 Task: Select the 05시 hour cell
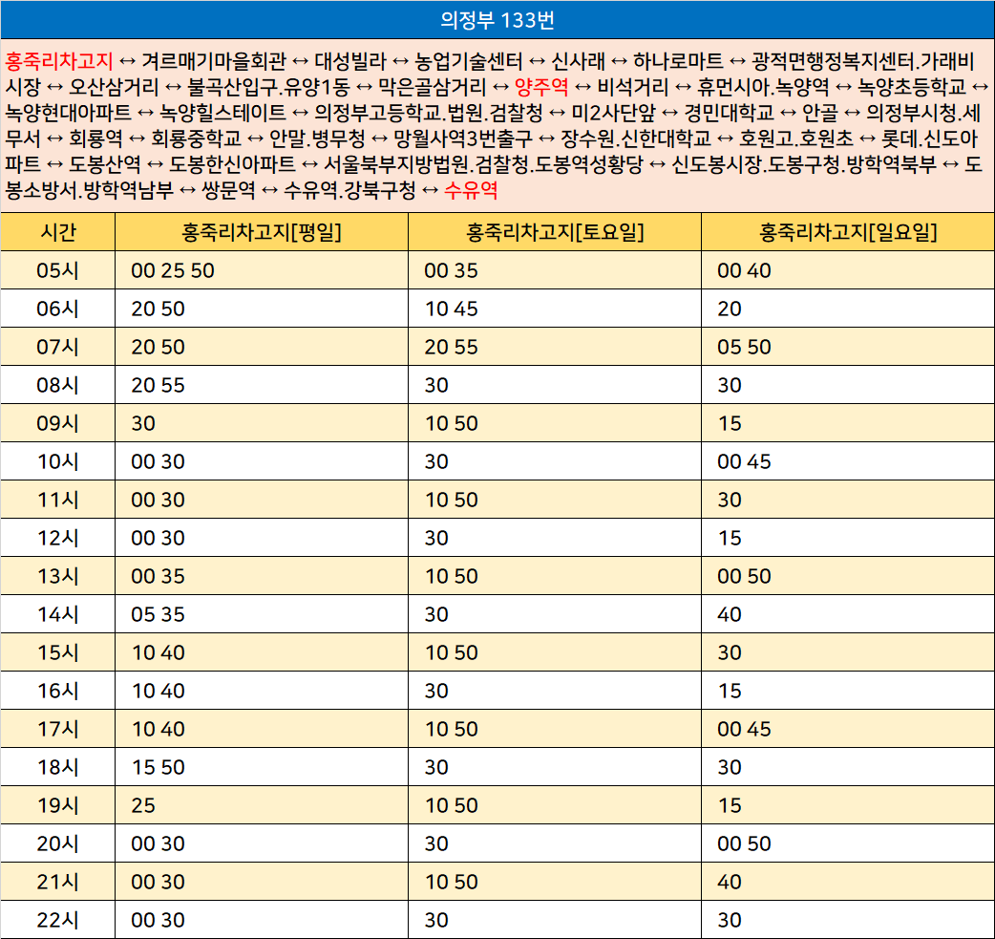[57, 270]
